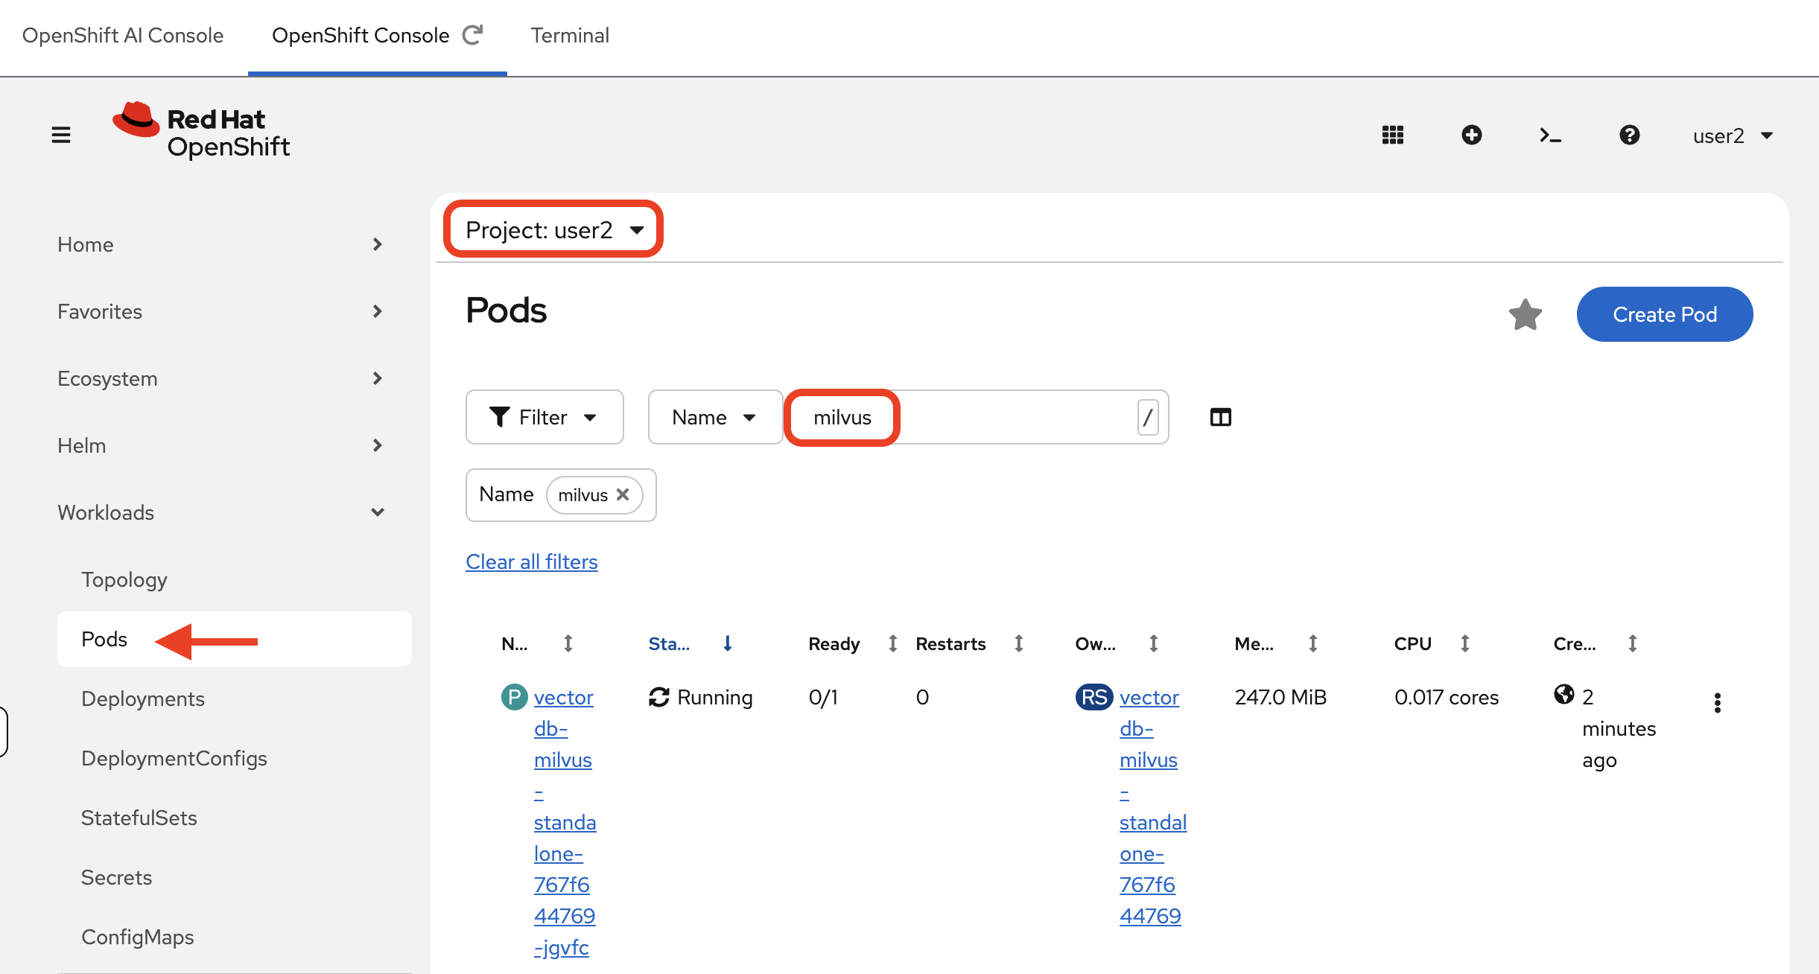The image size is (1819, 974).
Task: Open the application launcher grid icon
Action: 1392,135
